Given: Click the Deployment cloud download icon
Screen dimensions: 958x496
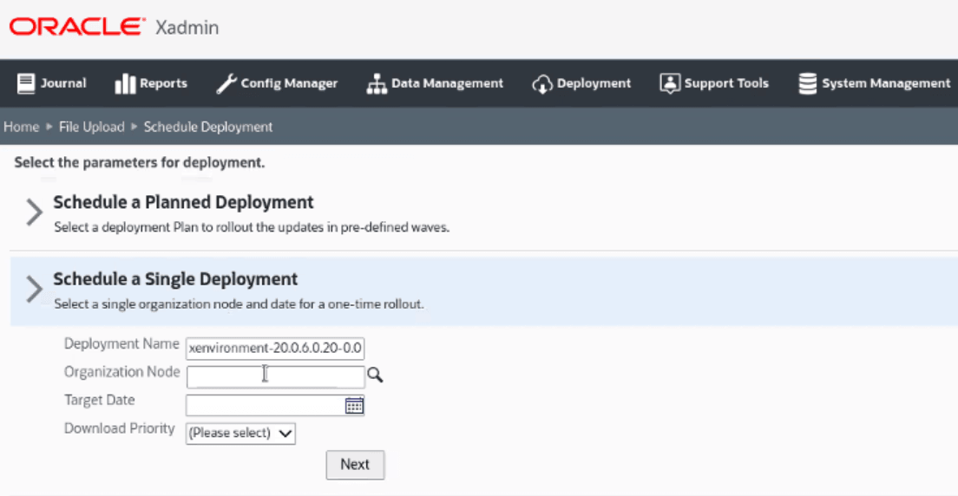Looking at the screenshot, I should [542, 84].
